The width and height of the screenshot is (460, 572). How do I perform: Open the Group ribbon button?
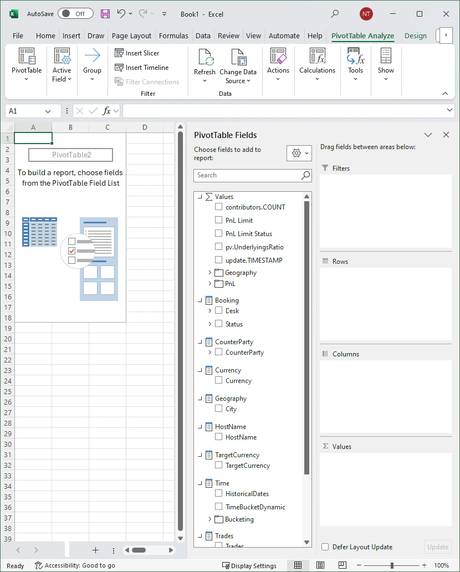93,65
